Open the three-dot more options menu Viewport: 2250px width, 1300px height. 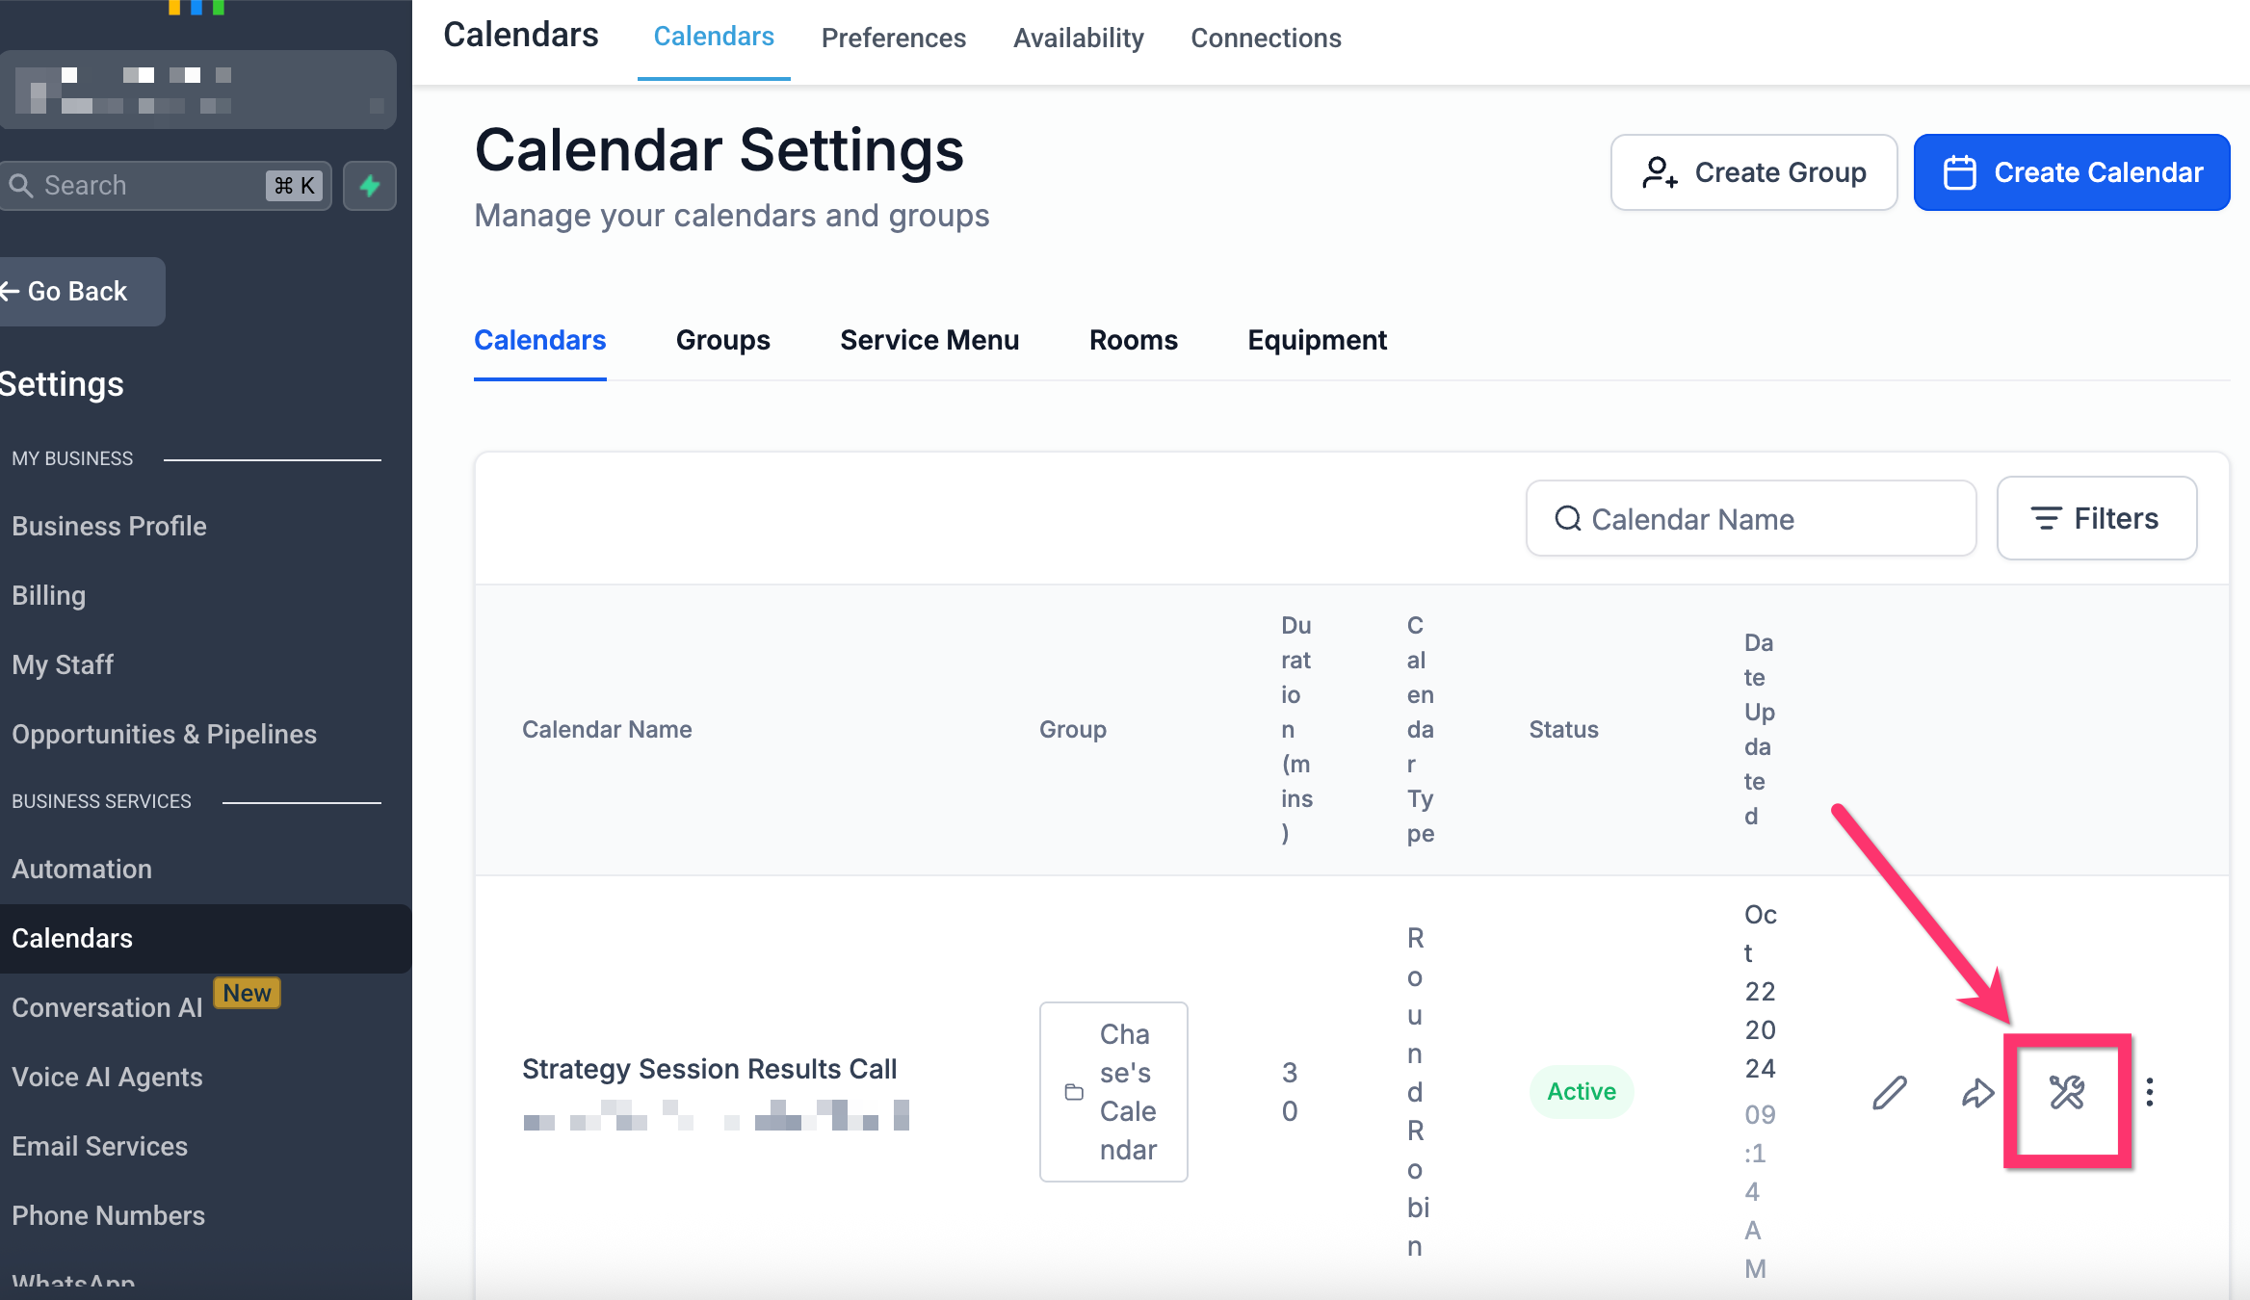click(x=2150, y=1092)
